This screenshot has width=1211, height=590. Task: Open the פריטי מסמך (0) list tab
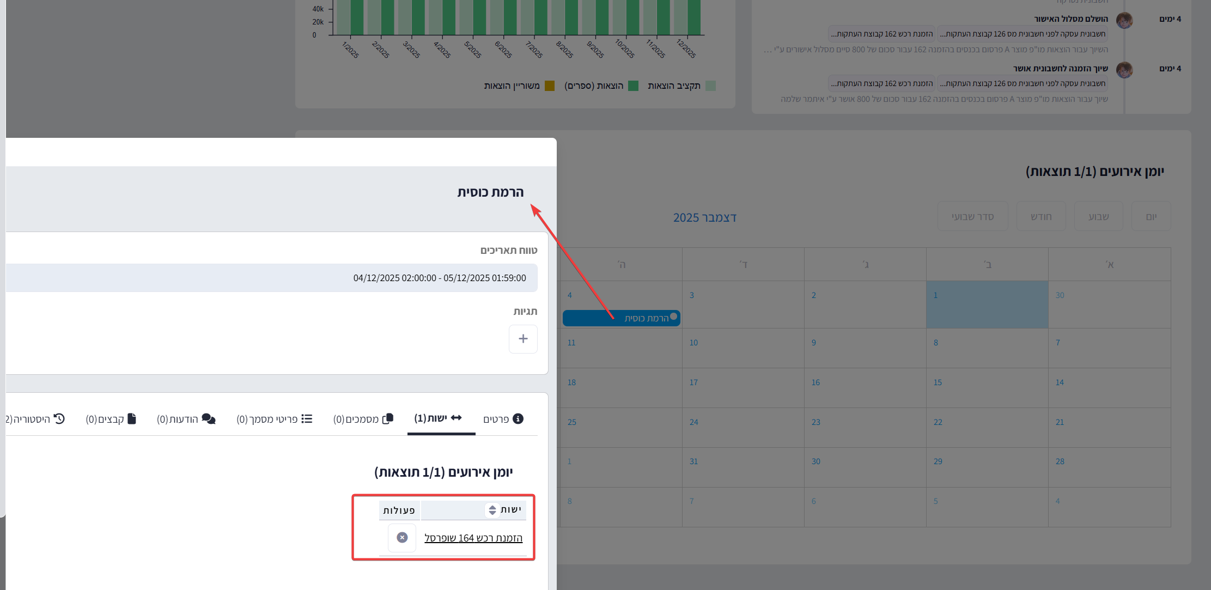[274, 419]
